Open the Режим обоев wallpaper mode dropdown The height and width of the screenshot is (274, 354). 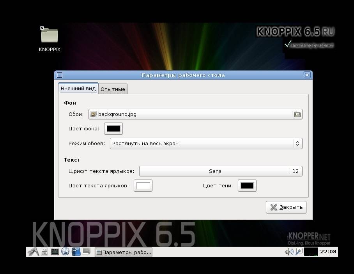[206, 143]
